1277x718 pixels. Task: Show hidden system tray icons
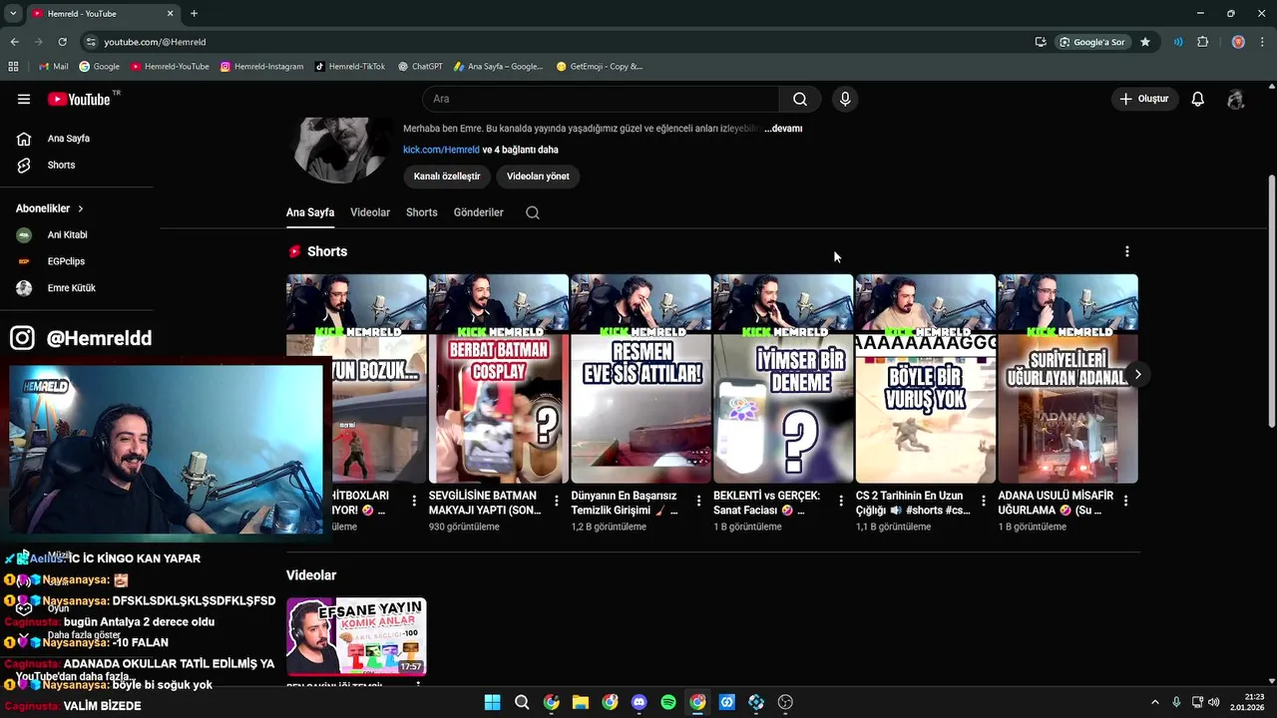point(1155,702)
